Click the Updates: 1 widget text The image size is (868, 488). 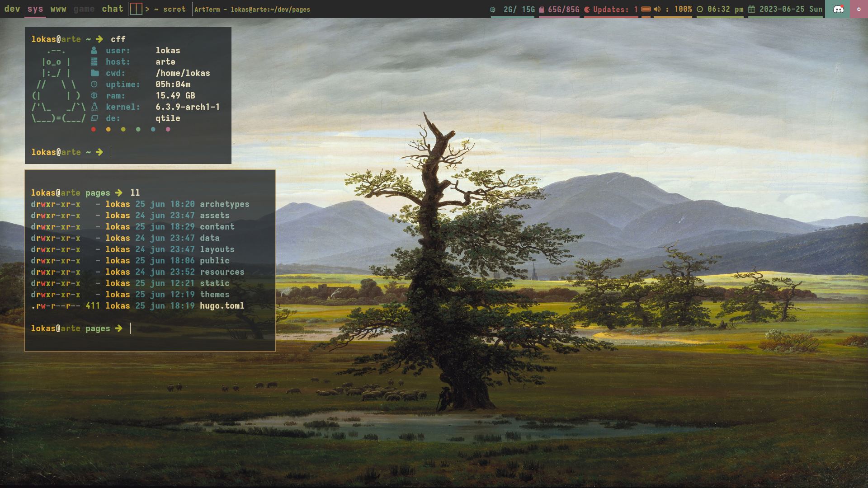click(615, 9)
